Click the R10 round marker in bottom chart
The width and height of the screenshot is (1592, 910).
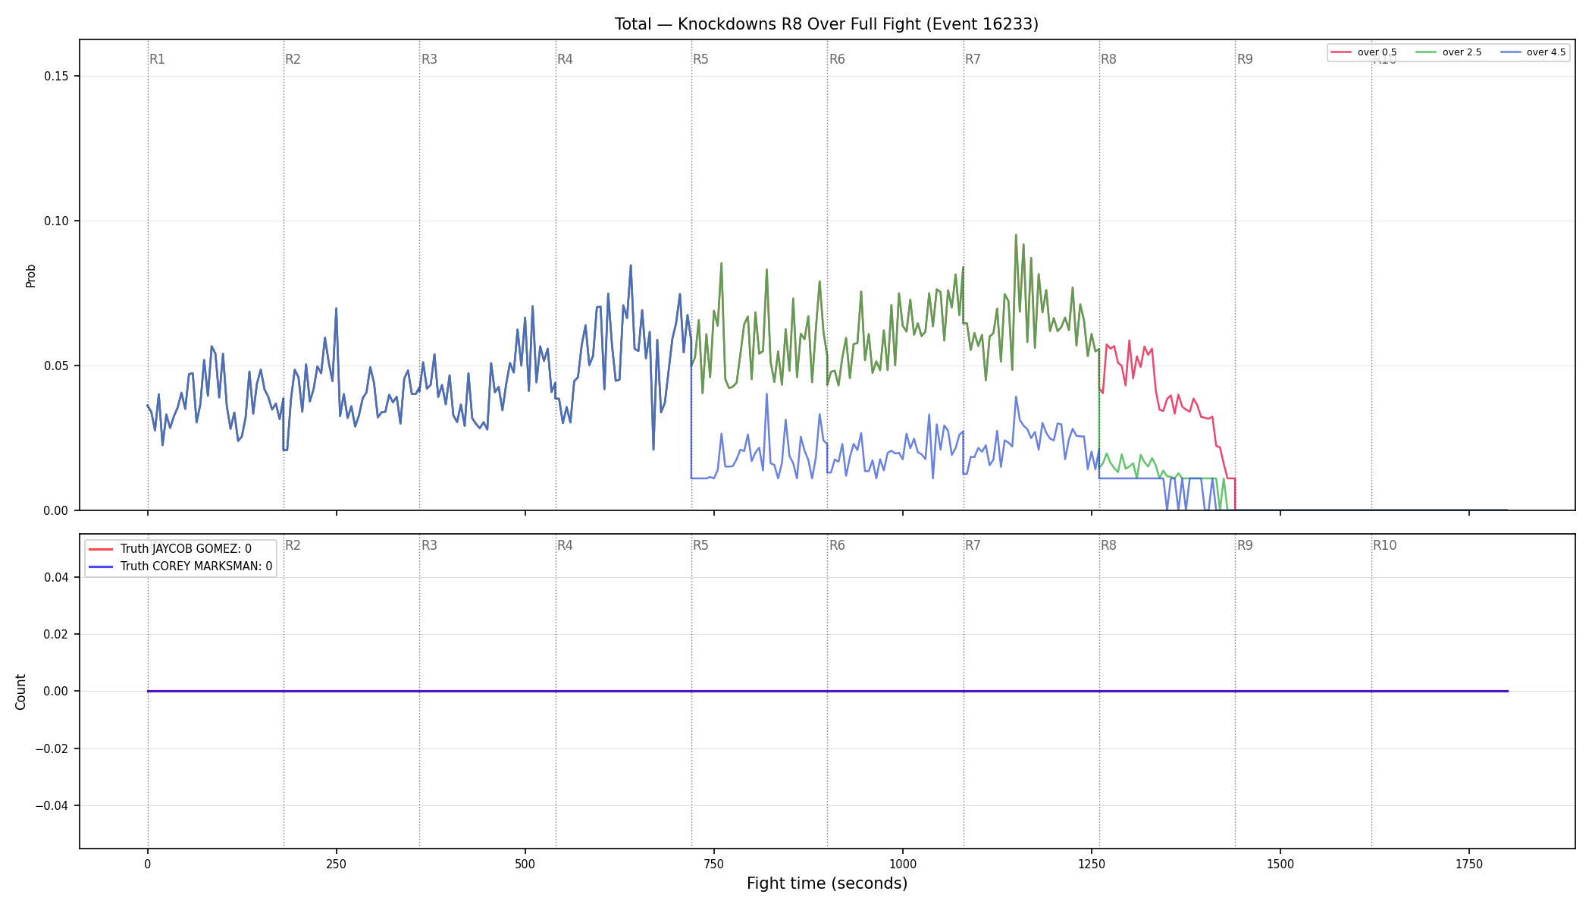point(1384,545)
